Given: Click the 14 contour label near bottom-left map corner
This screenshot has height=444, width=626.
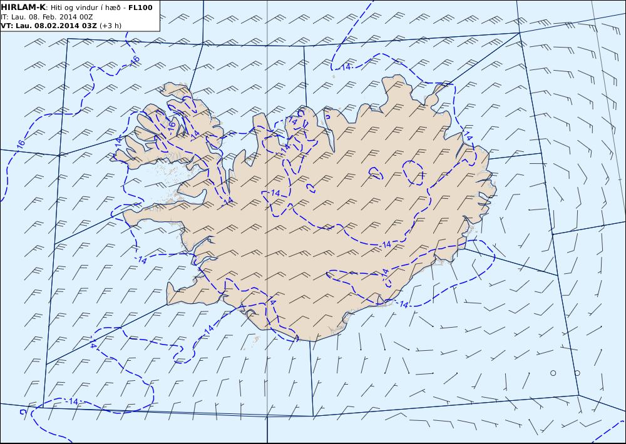Looking at the screenshot, I should point(73,401).
